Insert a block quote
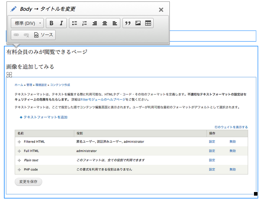The height and width of the screenshot is (205, 263). point(128,23)
